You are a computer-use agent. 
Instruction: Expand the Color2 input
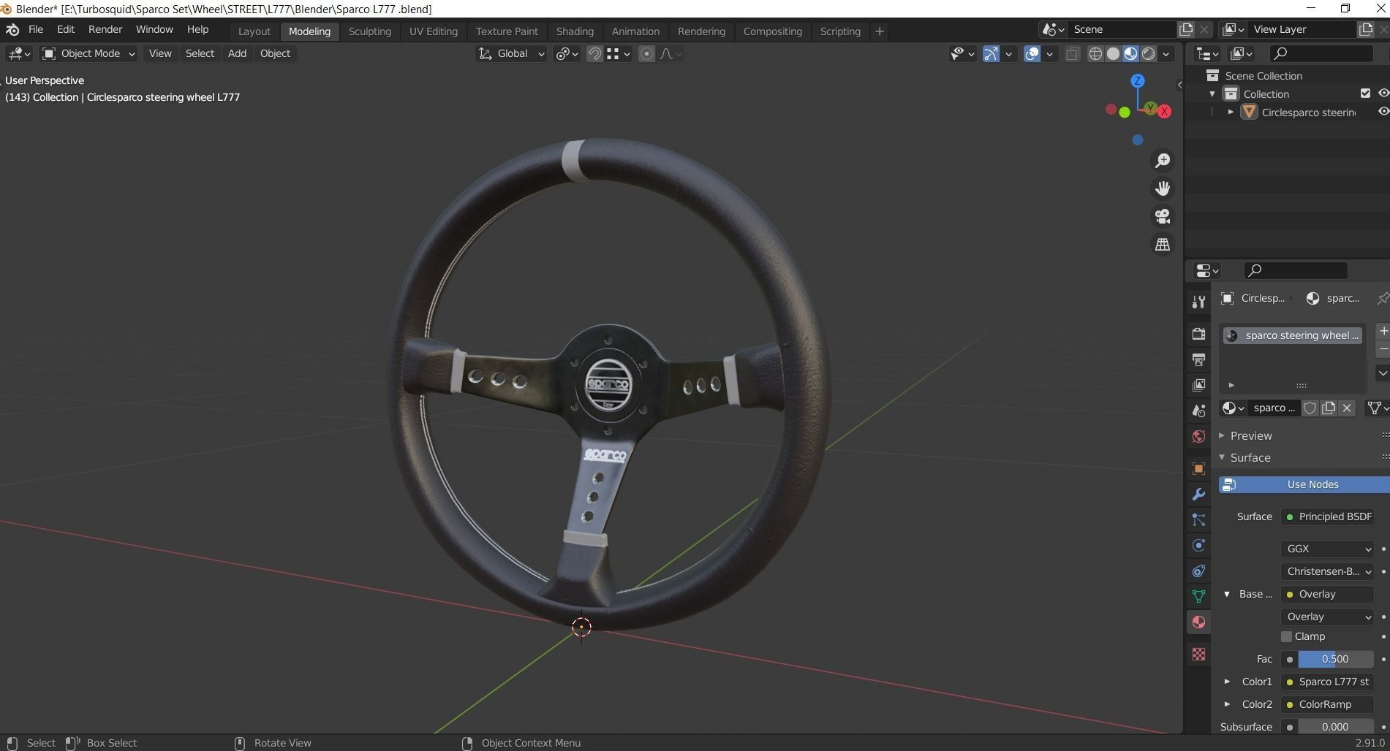1227,704
